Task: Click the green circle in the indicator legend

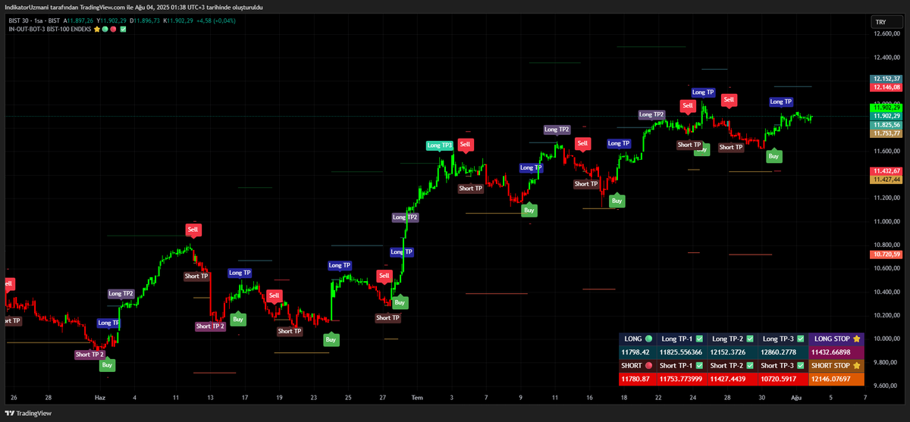Action: coord(105,29)
